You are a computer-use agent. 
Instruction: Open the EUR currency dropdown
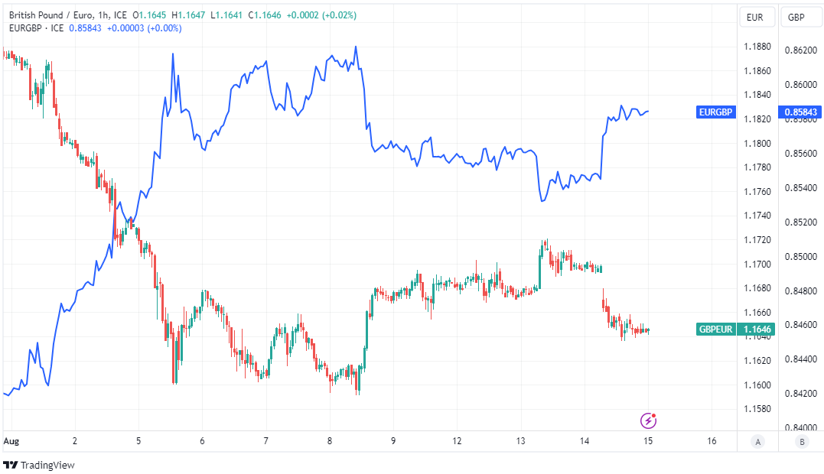755,18
